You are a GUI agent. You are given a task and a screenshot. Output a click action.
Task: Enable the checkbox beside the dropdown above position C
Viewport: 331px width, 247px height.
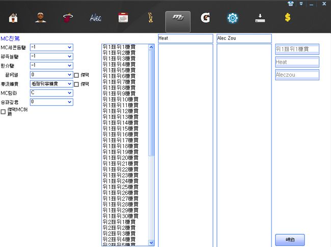click(76, 84)
